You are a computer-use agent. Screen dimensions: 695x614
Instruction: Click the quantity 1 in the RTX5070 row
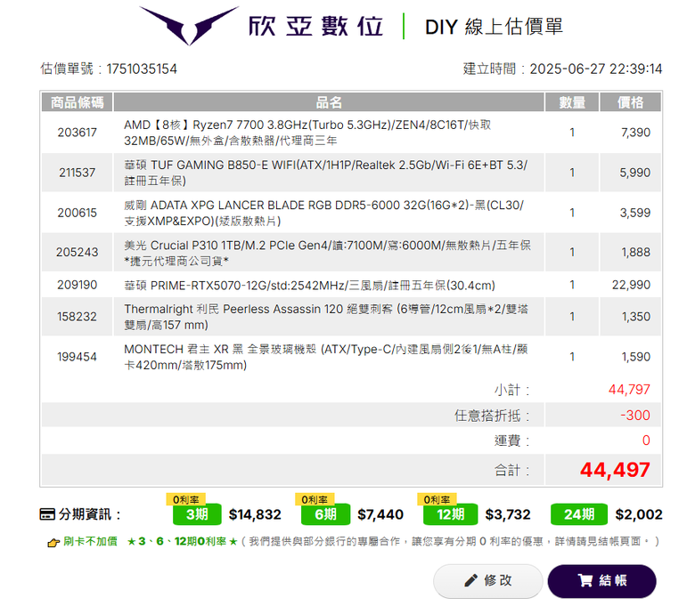pyautogui.click(x=572, y=285)
